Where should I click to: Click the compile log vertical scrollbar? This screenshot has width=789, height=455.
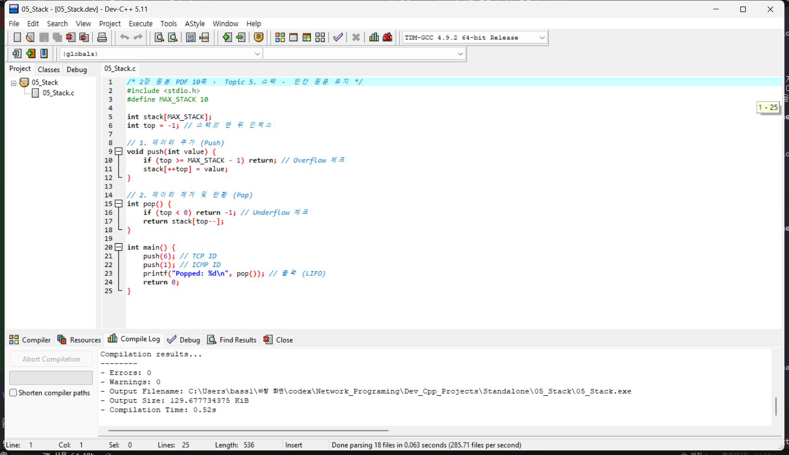pos(776,406)
